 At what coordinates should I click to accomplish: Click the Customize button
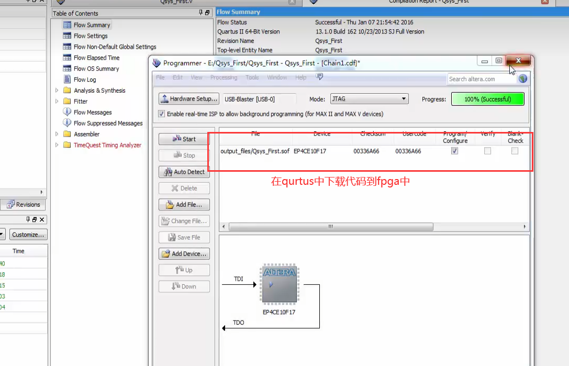[x=28, y=235]
